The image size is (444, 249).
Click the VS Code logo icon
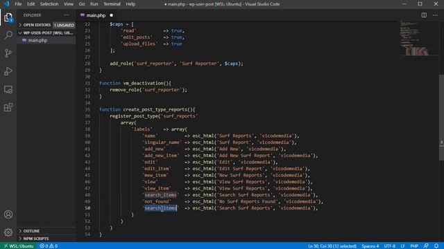(x=6, y=4)
